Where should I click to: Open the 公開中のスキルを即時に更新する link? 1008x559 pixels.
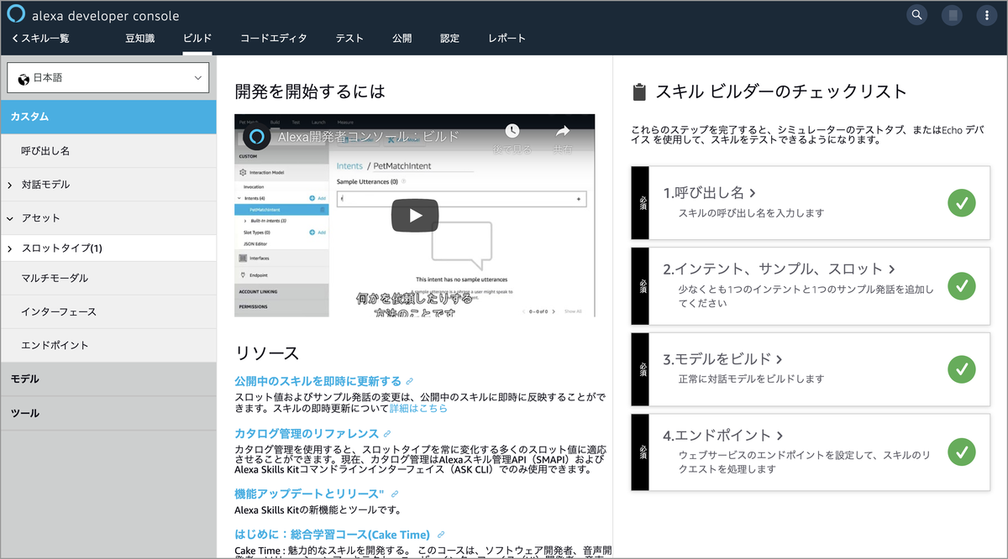click(x=318, y=382)
